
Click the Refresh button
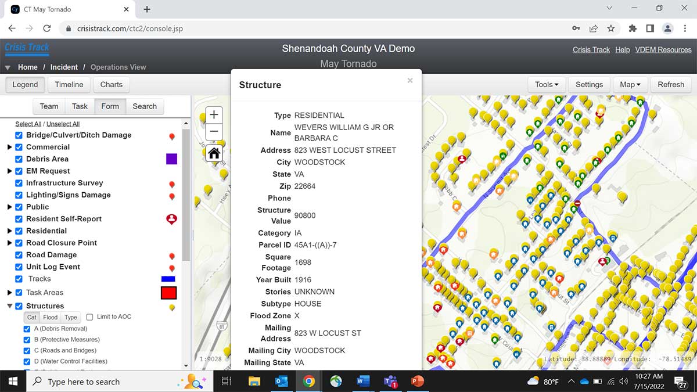click(x=670, y=84)
